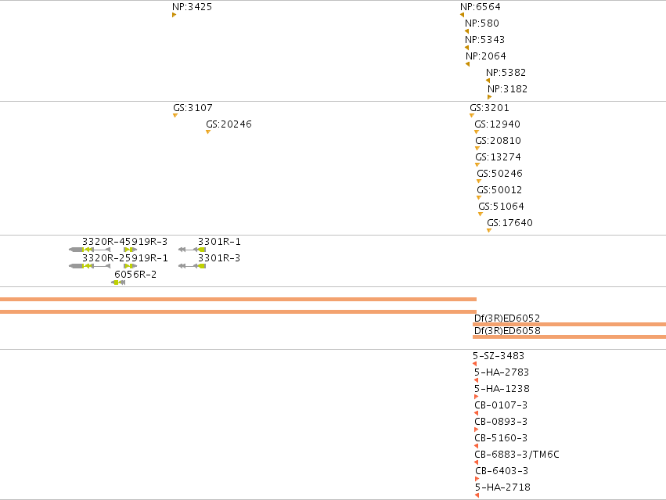
Task: Click the 3320R-45919R-3 label text
Action: tap(125, 241)
